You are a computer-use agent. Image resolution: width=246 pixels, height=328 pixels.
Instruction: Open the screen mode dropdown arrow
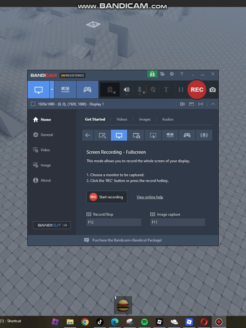pos(52,90)
